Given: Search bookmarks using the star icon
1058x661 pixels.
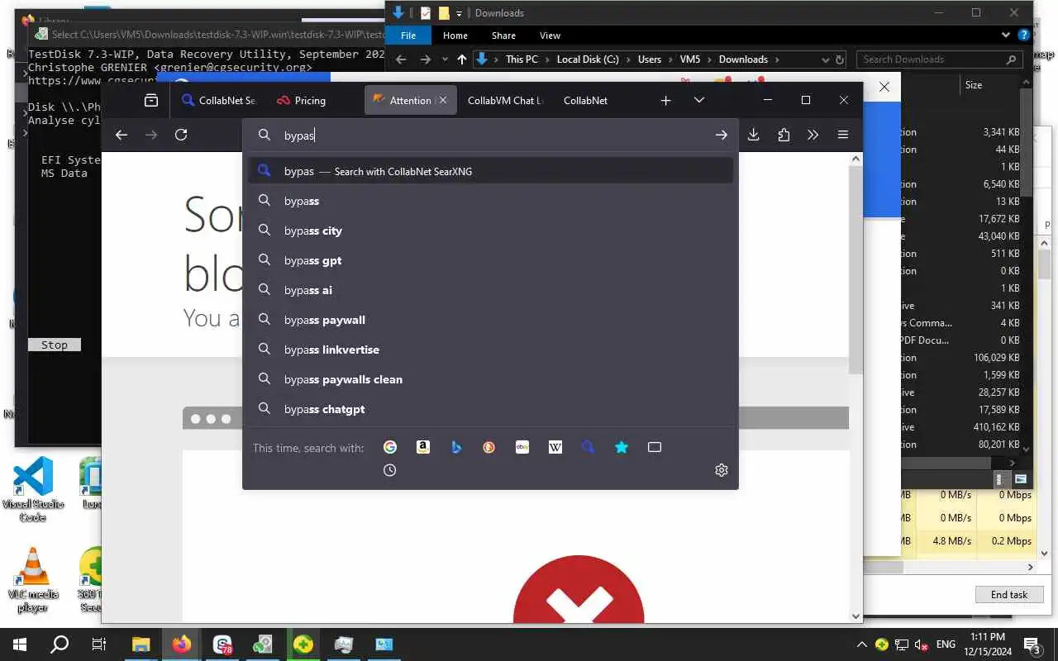Looking at the screenshot, I should coord(622,447).
